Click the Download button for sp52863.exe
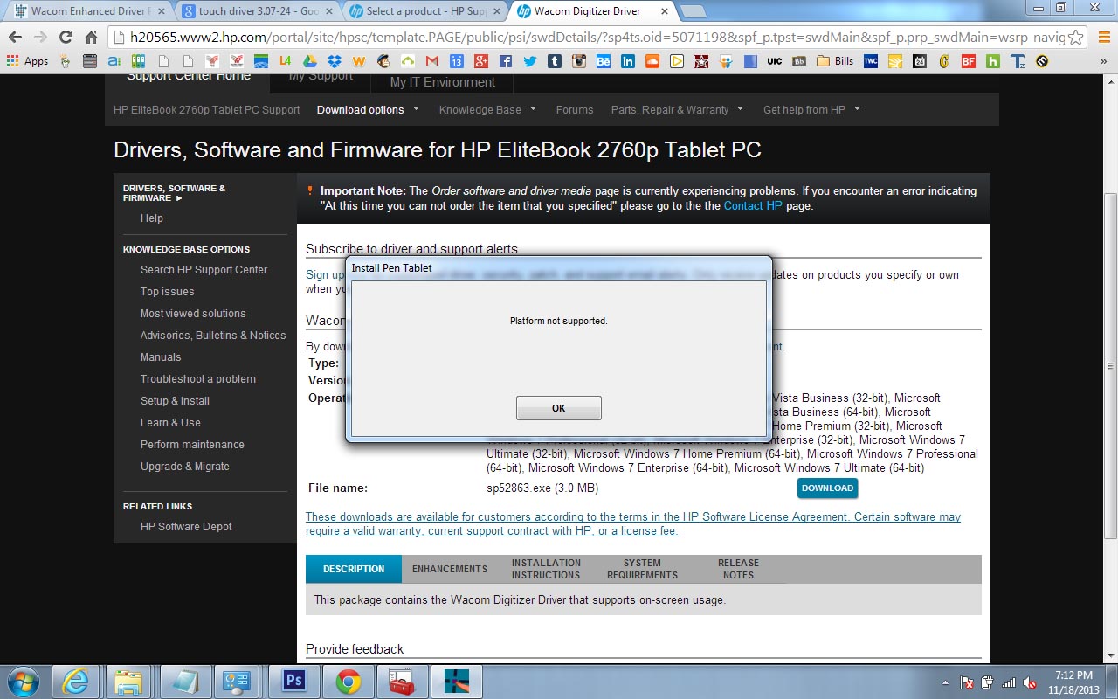Image resolution: width=1118 pixels, height=699 pixels. click(x=827, y=488)
